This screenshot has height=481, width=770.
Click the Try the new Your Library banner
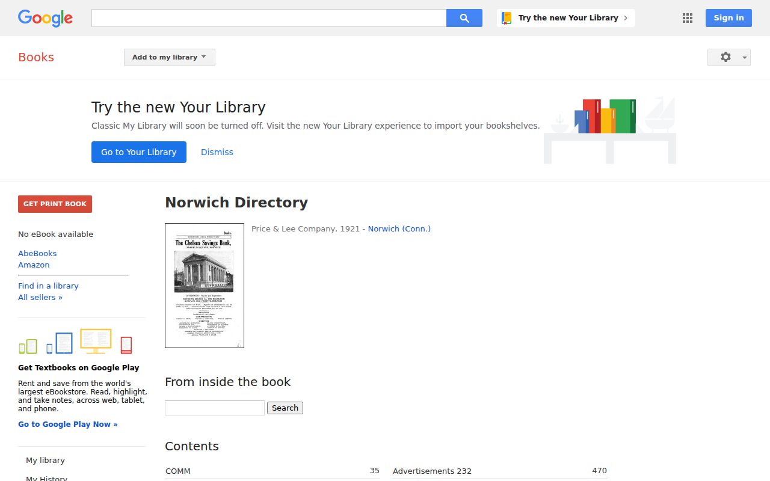tap(566, 18)
